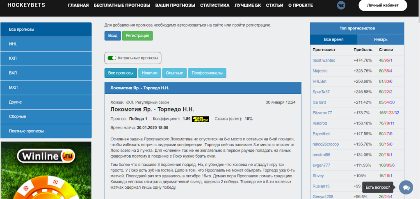The width and height of the screenshot is (420, 199).
Task: Open forecaster Ice lord profile
Action: tap(319, 102)
